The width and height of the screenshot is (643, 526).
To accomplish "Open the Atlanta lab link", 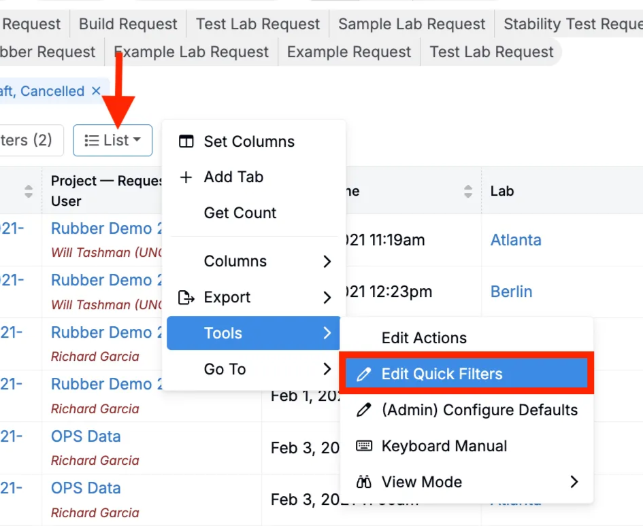I will 516,240.
